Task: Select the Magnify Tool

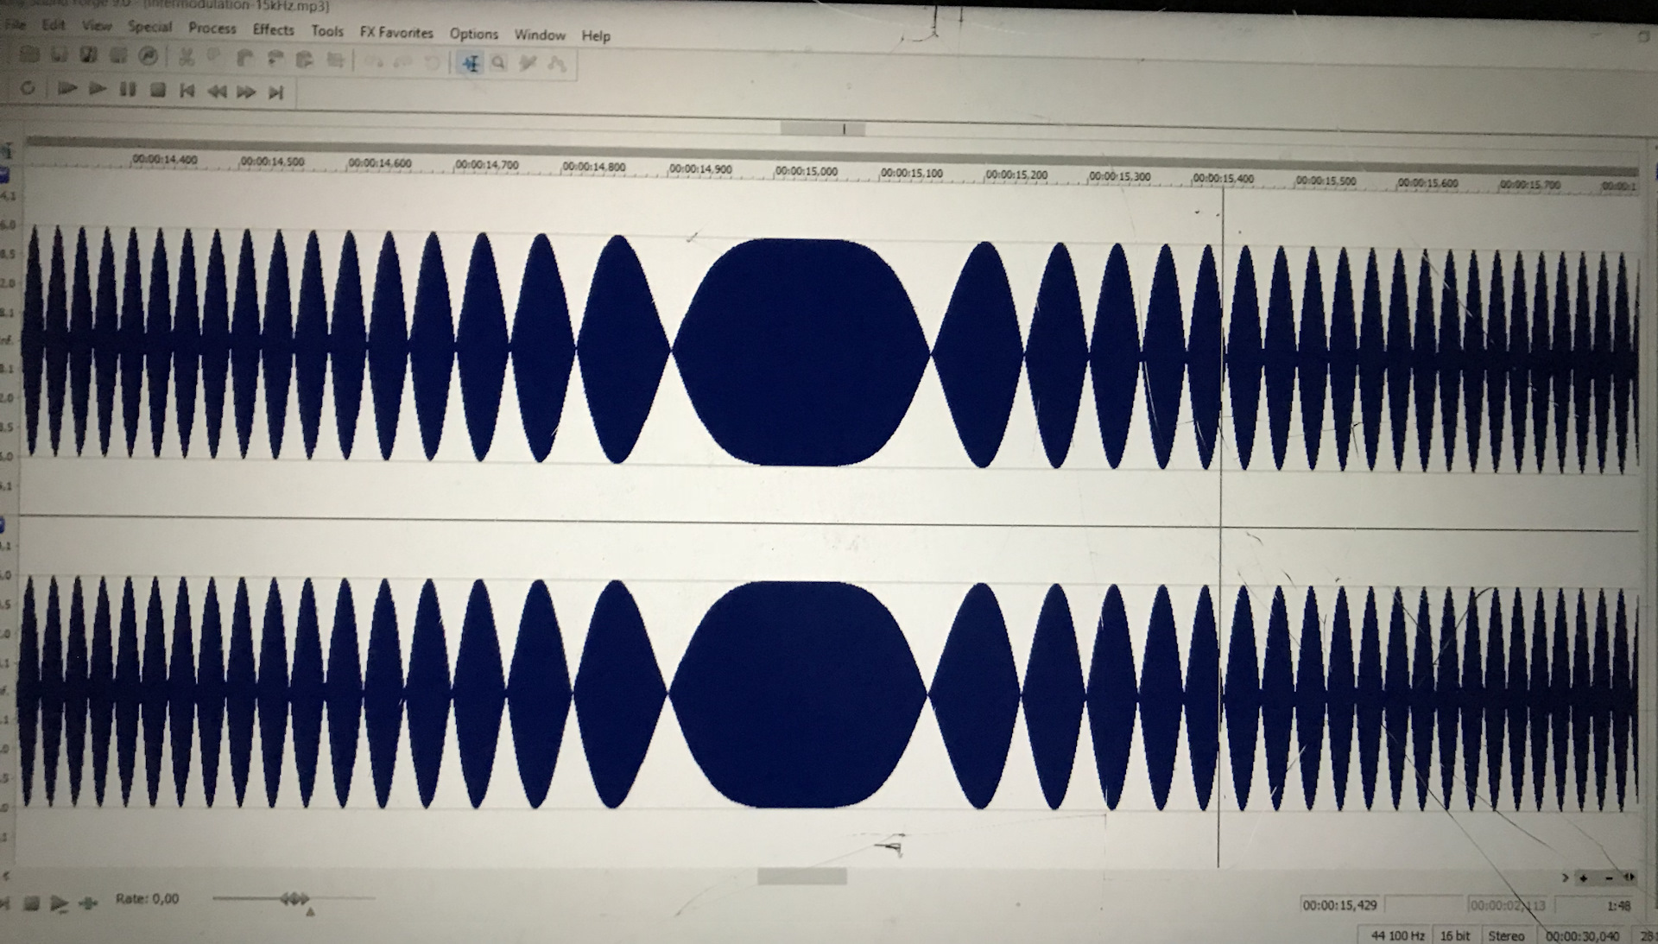Action: 498,63
